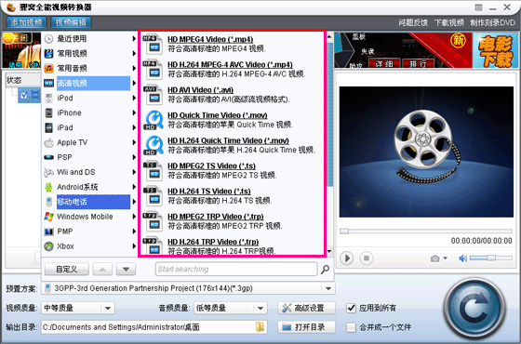Click the 添加视频 button
Screen dimensions: 521x344
coord(26,22)
